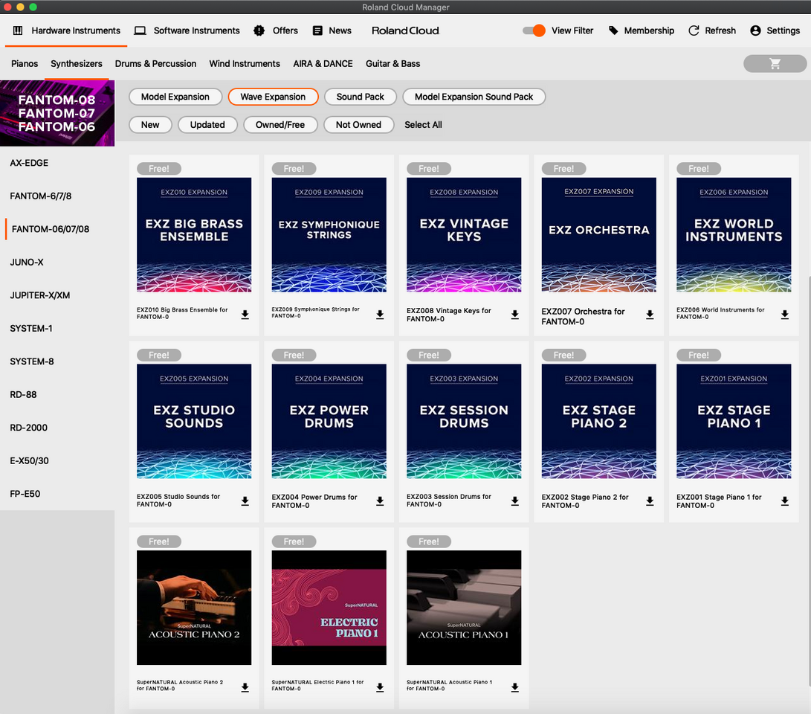Click the Membership tag icon

[x=613, y=30]
